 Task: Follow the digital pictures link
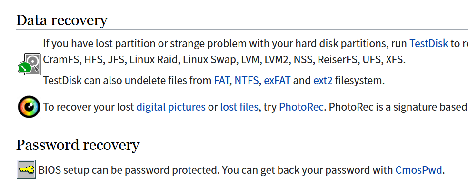(171, 107)
